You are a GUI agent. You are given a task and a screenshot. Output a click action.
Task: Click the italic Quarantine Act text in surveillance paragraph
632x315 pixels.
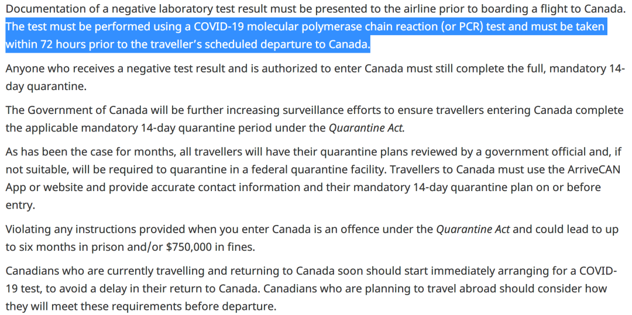pyautogui.click(x=367, y=128)
